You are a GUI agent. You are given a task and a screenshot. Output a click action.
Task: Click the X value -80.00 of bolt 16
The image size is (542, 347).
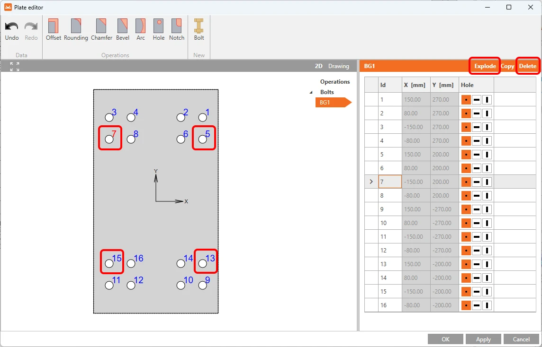416,305
